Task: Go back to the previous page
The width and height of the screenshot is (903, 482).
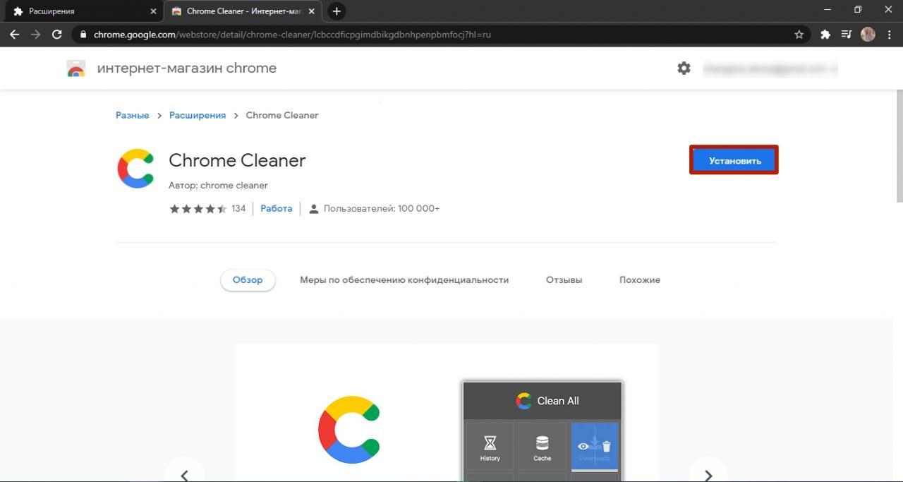Action: point(14,34)
